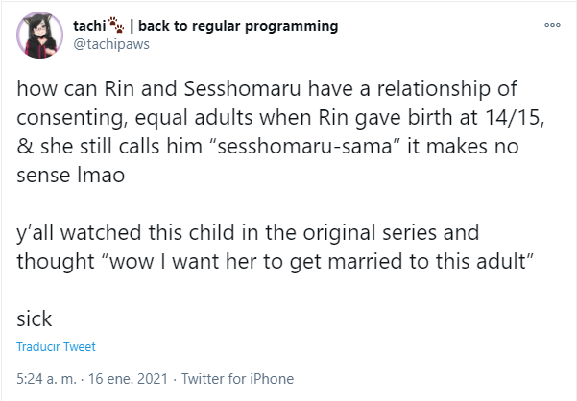Open the "Twitter for iPhone" source link
577x401 pixels.
[237, 378]
